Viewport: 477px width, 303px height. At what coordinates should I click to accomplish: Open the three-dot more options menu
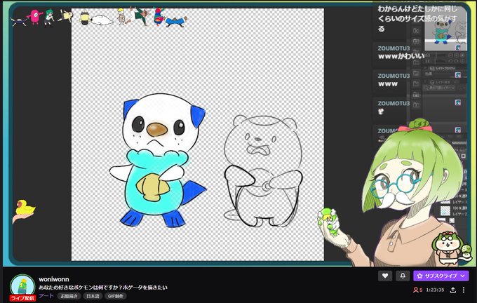(464, 290)
